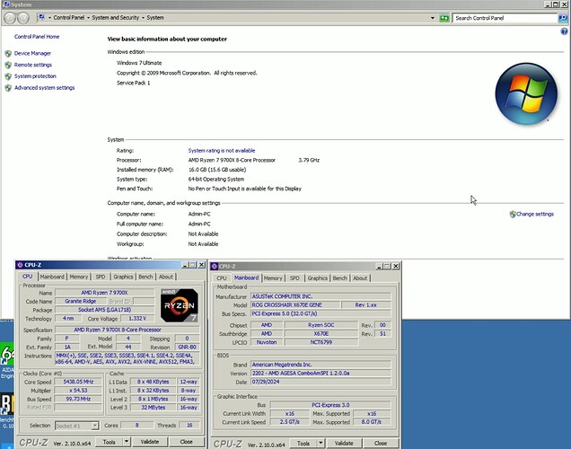Switch to About tab in left CPU-Z

coord(166,277)
